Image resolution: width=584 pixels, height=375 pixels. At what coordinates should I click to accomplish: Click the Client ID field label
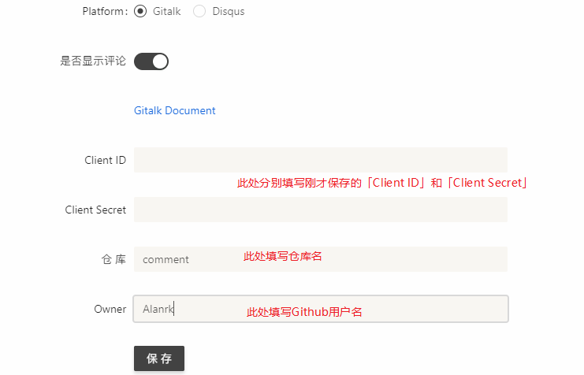pyautogui.click(x=106, y=160)
